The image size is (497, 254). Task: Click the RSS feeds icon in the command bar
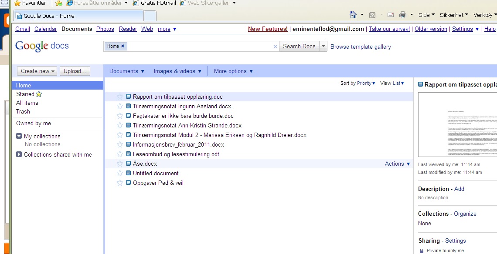pyautogui.click(x=372, y=15)
